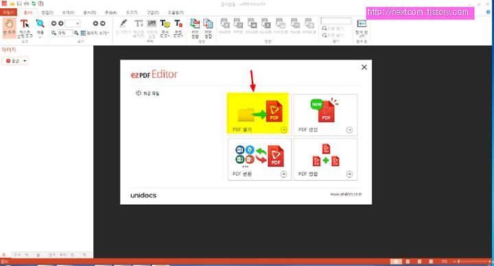The width and height of the screenshot is (494, 266).
Task: Switch to the 도움말 help tab
Action: click(x=176, y=12)
